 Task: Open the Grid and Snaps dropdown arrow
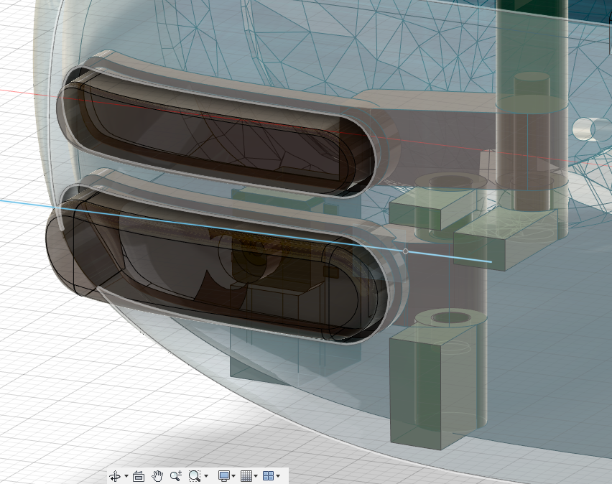point(256,476)
